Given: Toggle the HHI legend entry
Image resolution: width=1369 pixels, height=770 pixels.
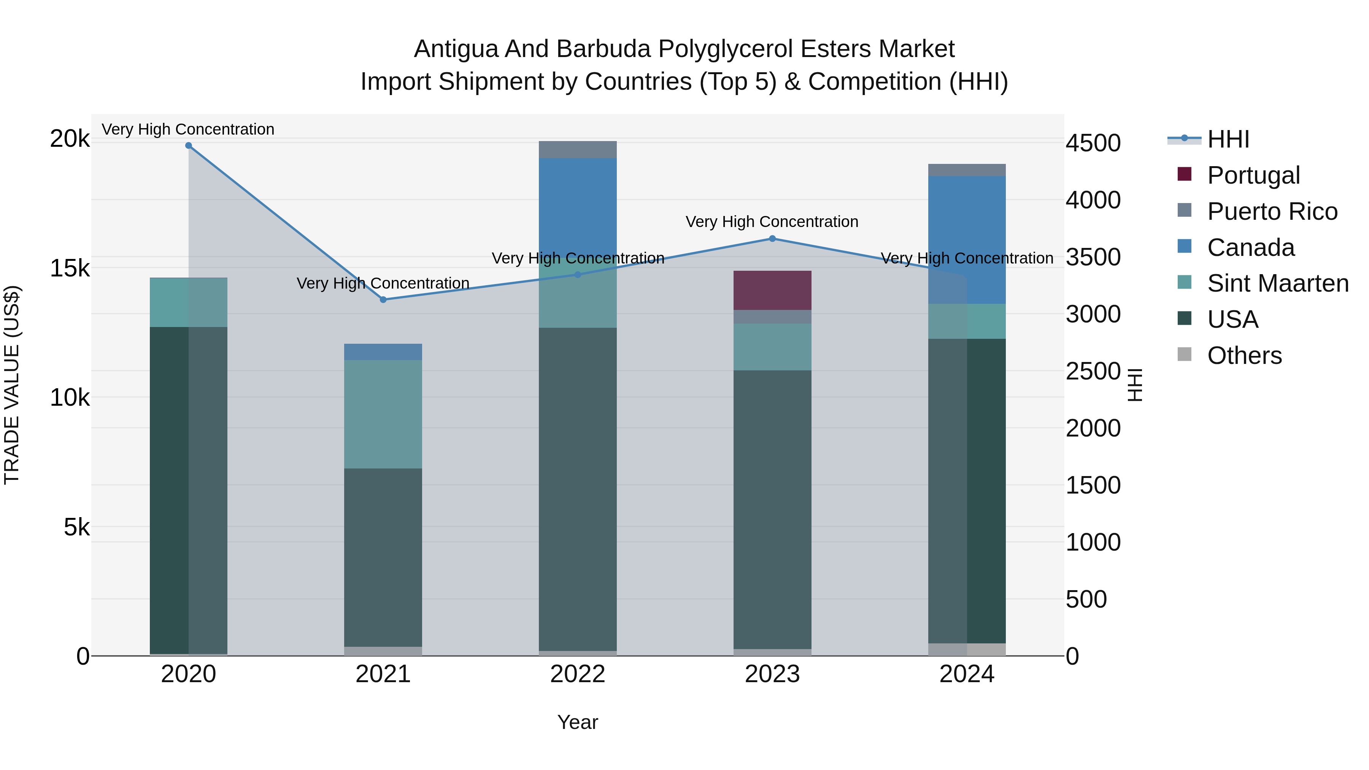Looking at the screenshot, I should tap(1208, 139).
